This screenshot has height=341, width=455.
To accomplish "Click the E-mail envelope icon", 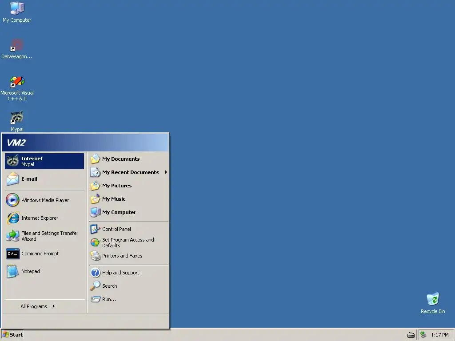I will (12, 179).
